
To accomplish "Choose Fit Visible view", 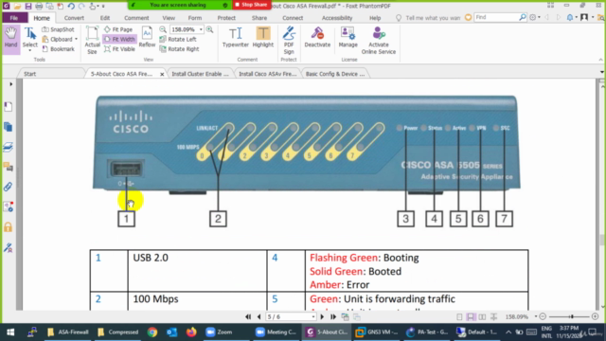I will click(119, 49).
